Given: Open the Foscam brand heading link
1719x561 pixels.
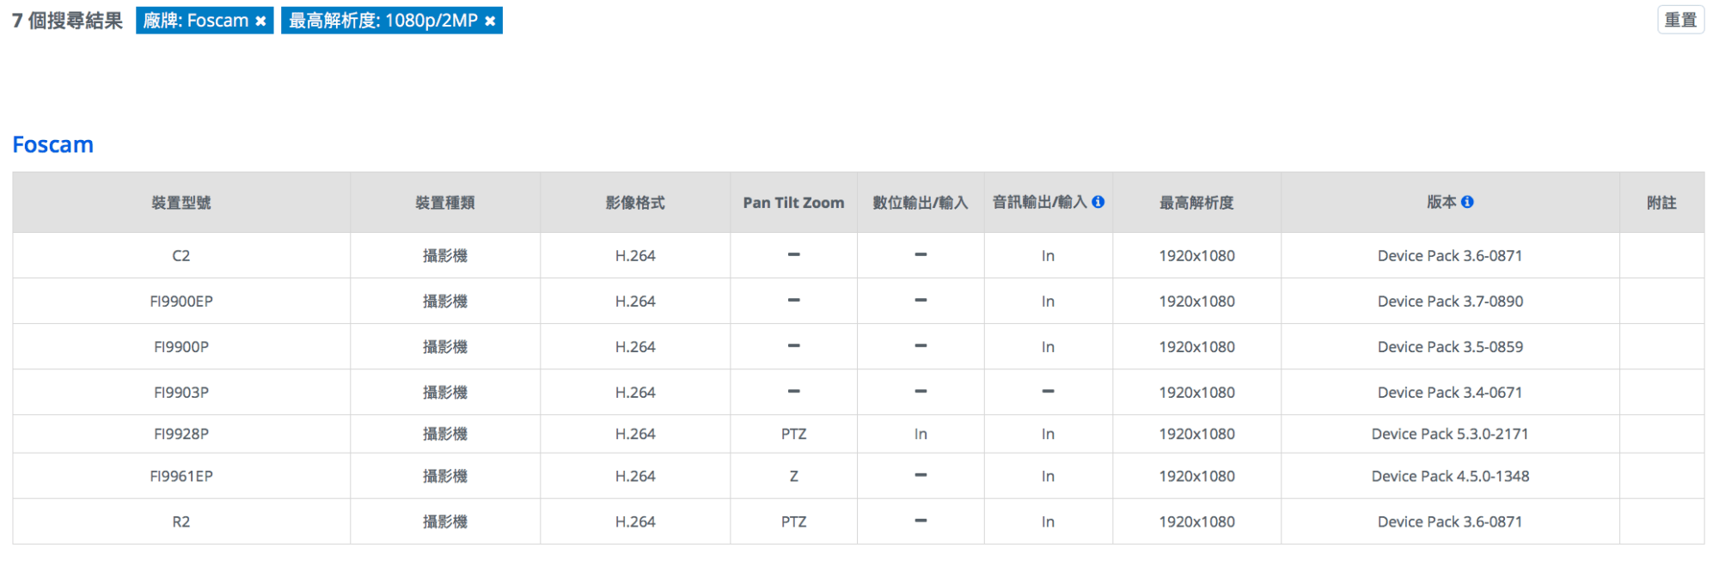Looking at the screenshot, I should pyautogui.click(x=52, y=144).
